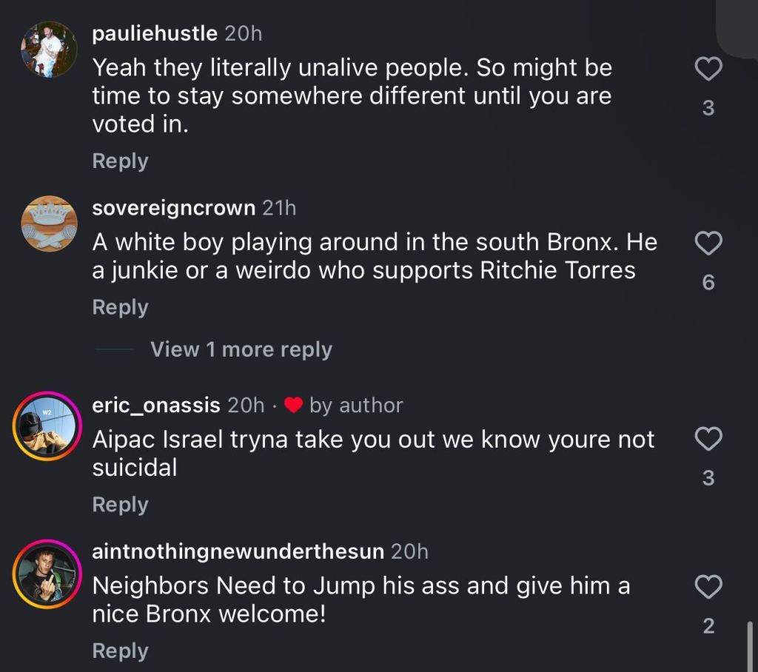Reply to eric_onassis's comment
The image size is (758, 672).
coord(120,505)
